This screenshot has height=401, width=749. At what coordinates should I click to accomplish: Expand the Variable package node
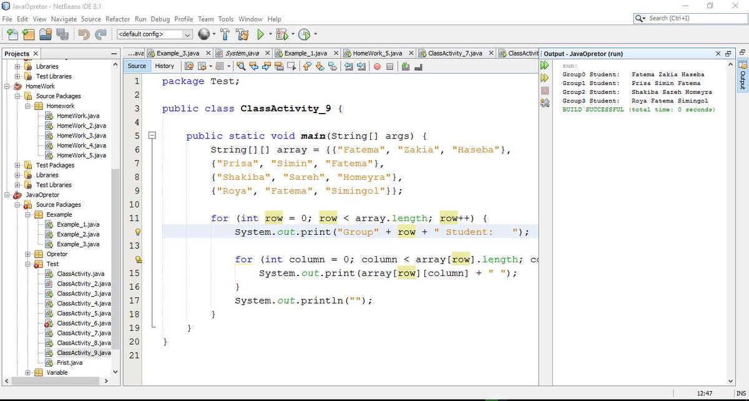point(27,373)
